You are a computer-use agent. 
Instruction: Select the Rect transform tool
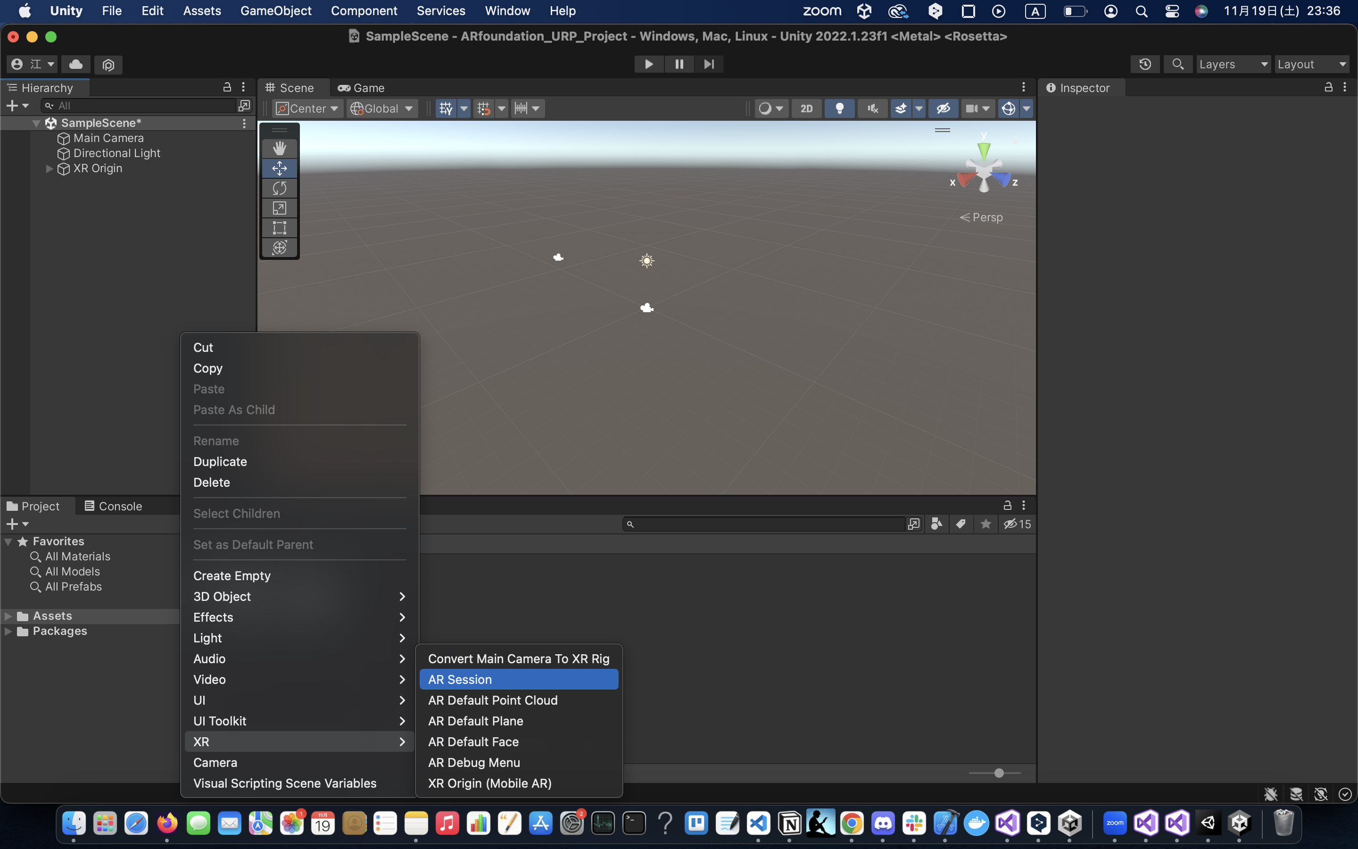tap(280, 228)
